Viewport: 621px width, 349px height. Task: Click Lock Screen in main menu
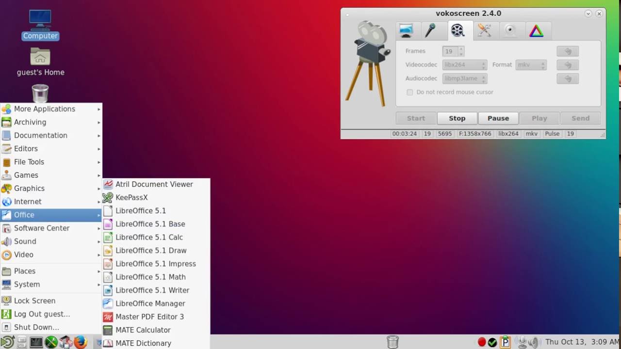point(51,301)
